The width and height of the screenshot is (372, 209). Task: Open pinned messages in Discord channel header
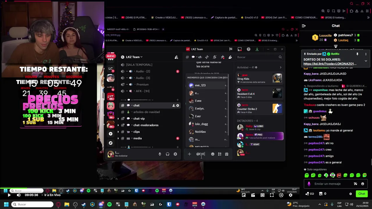tap(223, 57)
